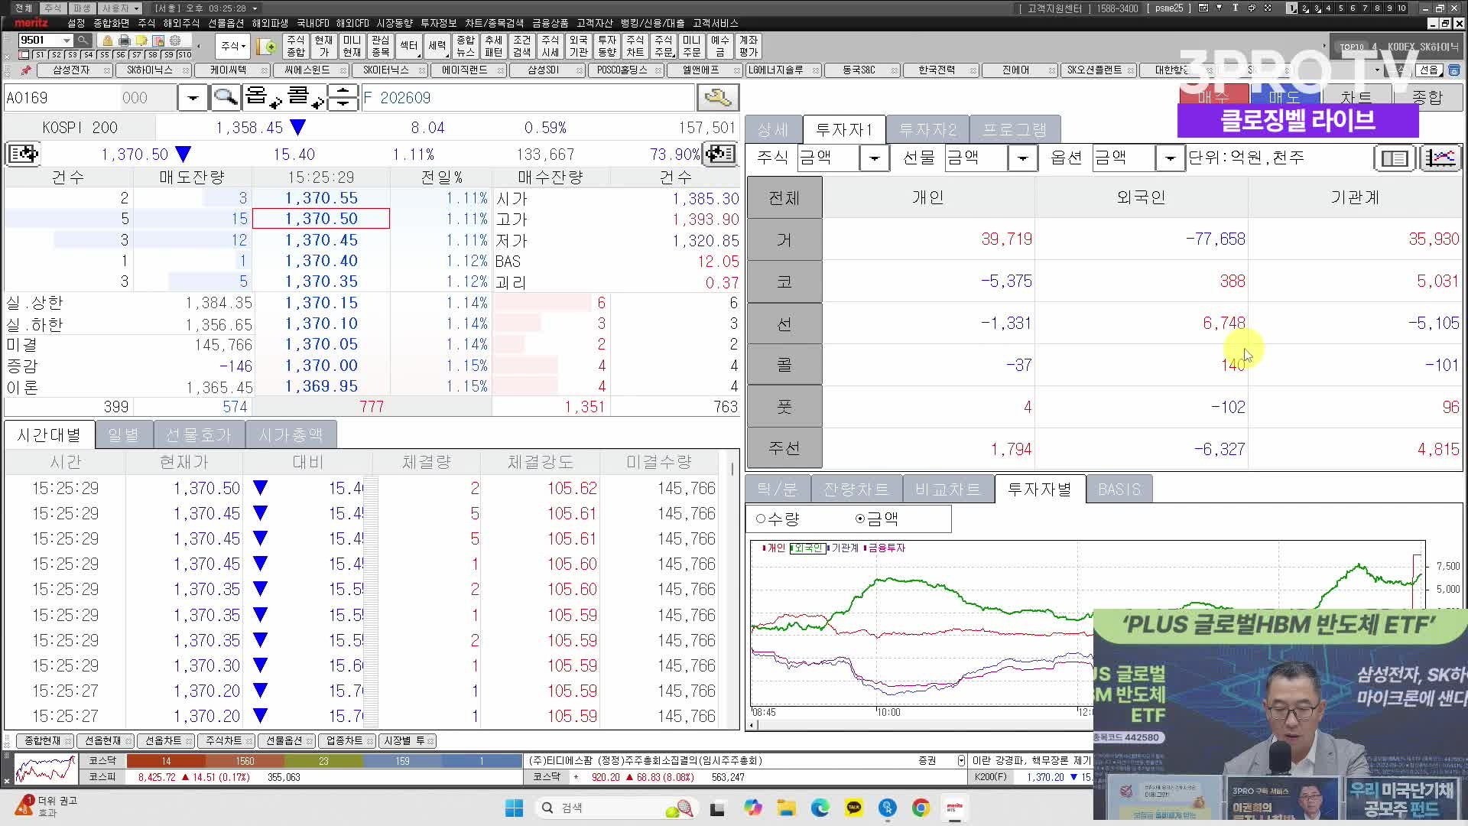Click the order-book expand icon left of 1,370.50
1468x826 pixels.
pyautogui.click(x=23, y=154)
